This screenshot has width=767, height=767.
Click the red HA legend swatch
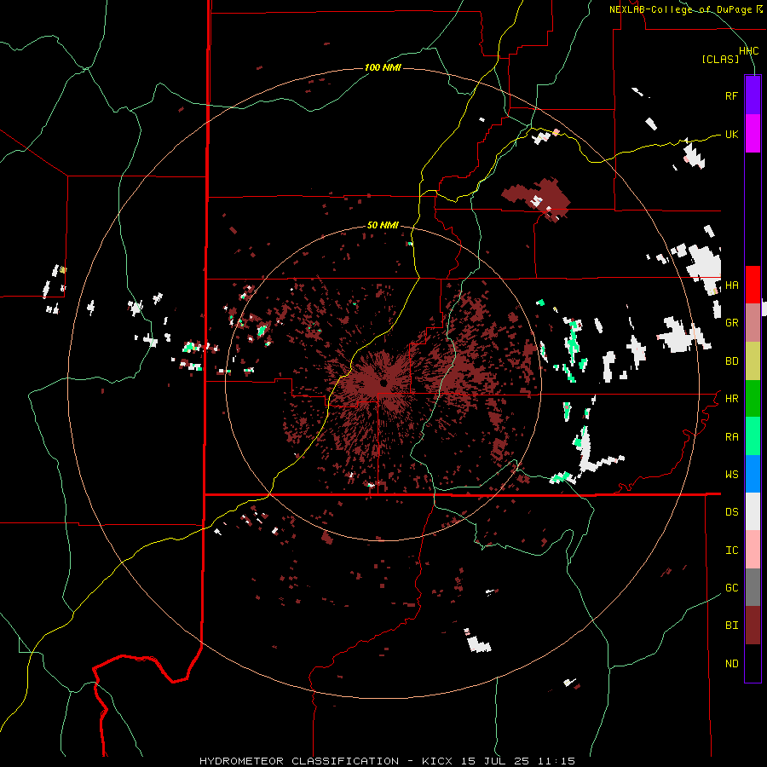pos(753,285)
